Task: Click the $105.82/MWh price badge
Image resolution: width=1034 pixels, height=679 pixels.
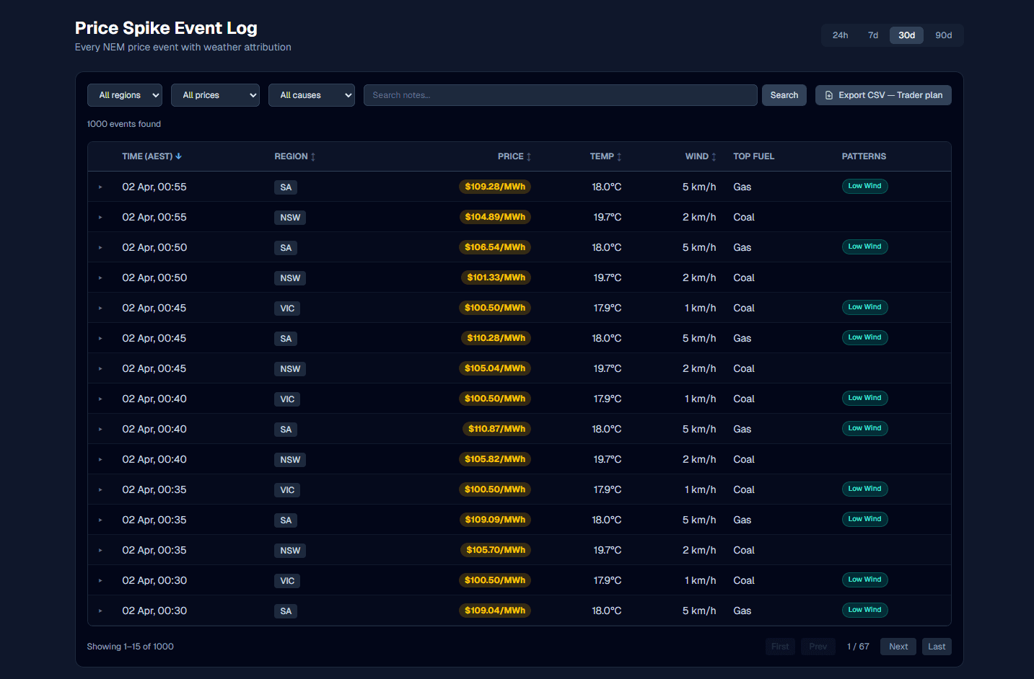Action: pyautogui.click(x=495, y=459)
